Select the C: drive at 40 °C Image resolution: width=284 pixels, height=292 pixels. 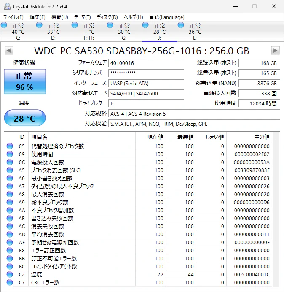coord(18,31)
